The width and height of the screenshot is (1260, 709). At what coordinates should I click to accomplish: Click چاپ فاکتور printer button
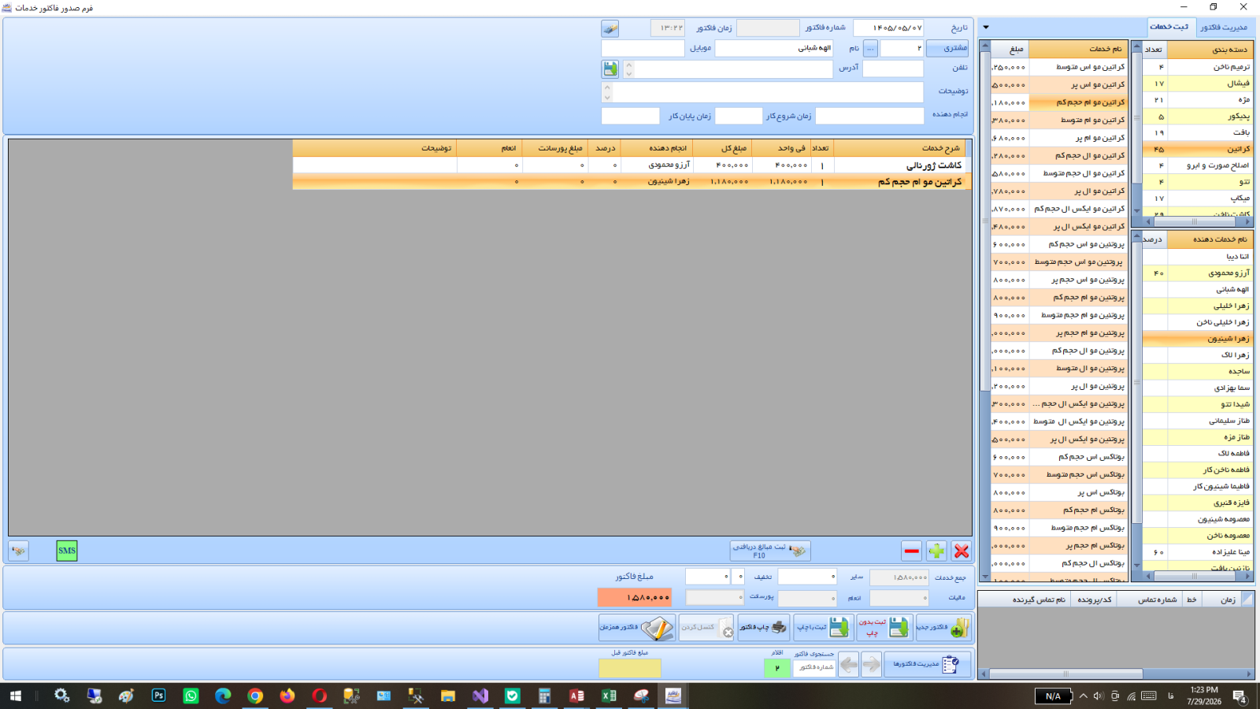click(x=763, y=627)
